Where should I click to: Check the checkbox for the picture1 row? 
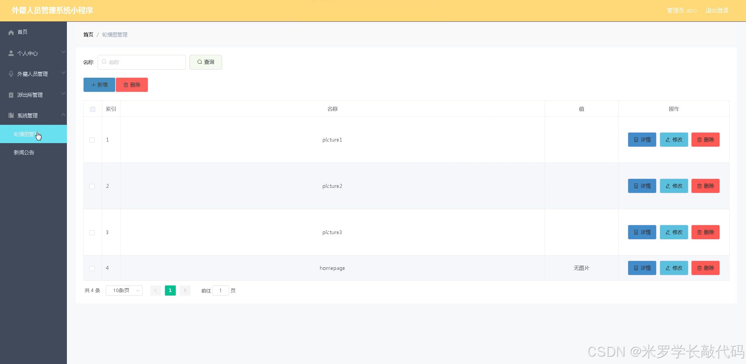point(92,140)
